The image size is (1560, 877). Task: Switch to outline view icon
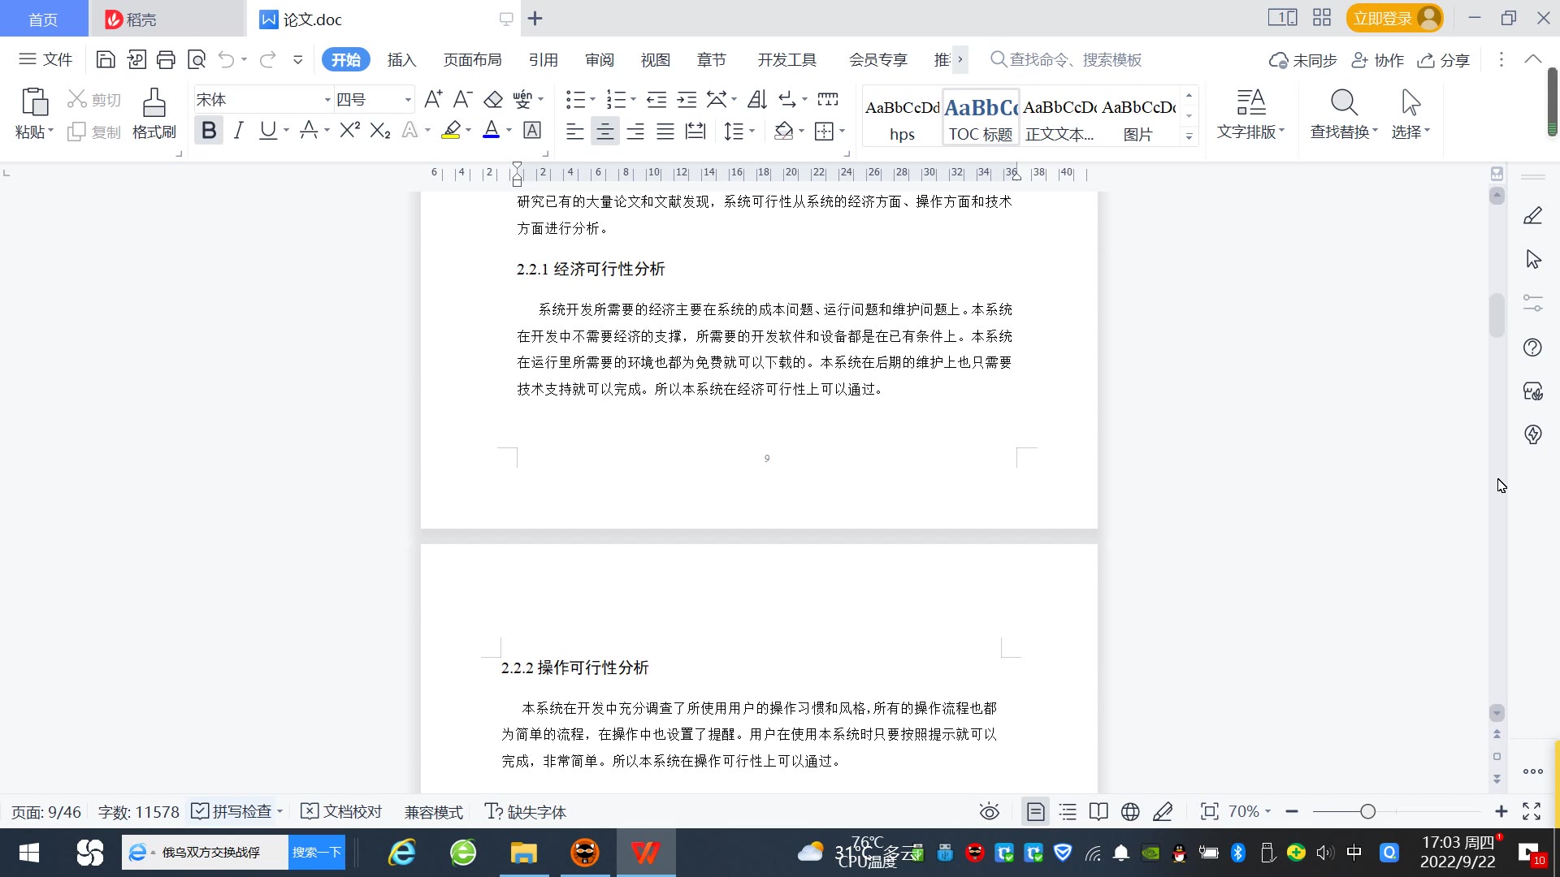[1068, 811]
